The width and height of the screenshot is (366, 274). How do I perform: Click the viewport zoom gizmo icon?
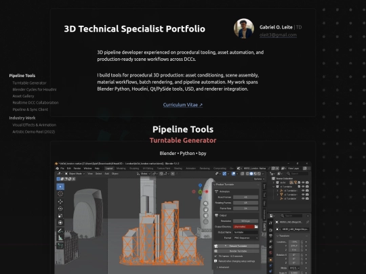click(205, 204)
